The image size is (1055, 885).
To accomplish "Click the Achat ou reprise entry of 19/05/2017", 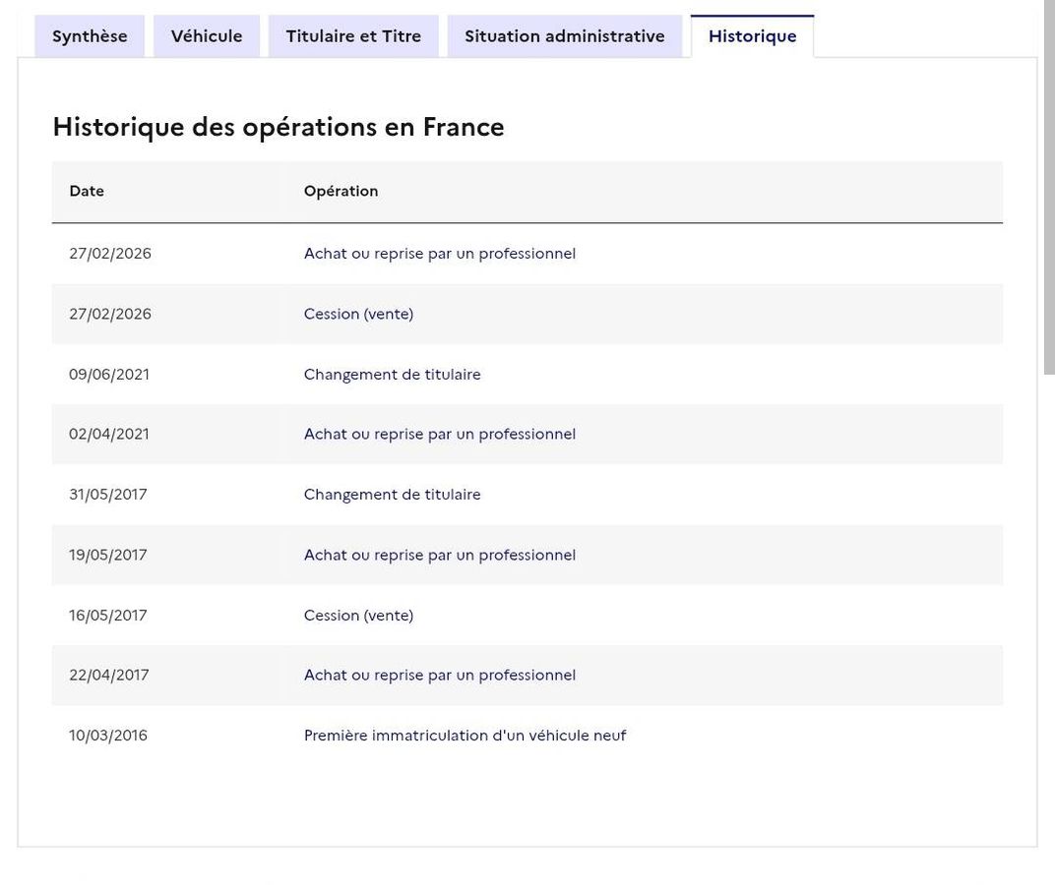I will pyautogui.click(x=439, y=555).
